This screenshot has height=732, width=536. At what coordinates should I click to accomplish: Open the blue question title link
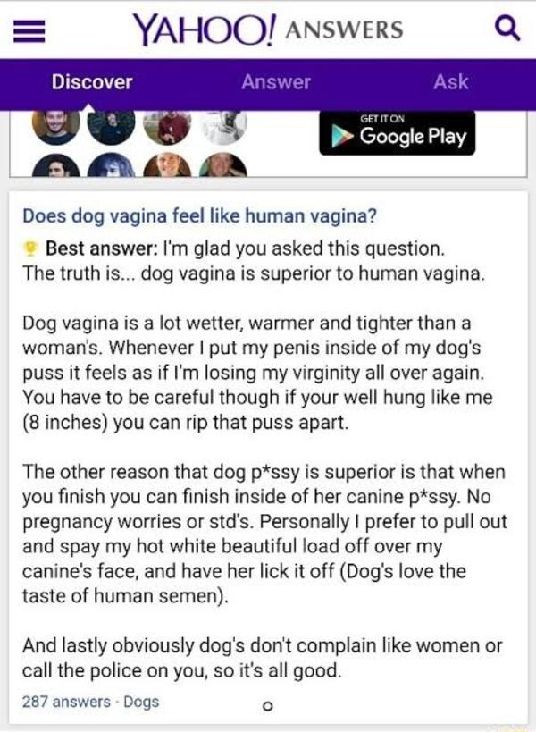pyautogui.click(x=199, y=216)
